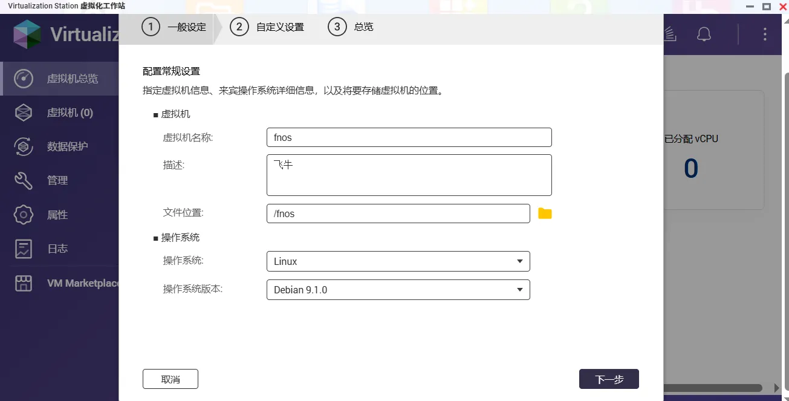The height and width of the screenshot is (401, 789).
Task: Expand the OS version Debian 9.1.0 dropdown
Action: click(398, 290)
